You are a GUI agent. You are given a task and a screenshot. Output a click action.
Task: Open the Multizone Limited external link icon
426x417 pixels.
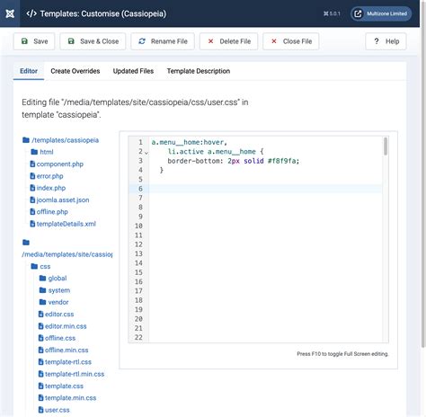click(x=358, y=13)
